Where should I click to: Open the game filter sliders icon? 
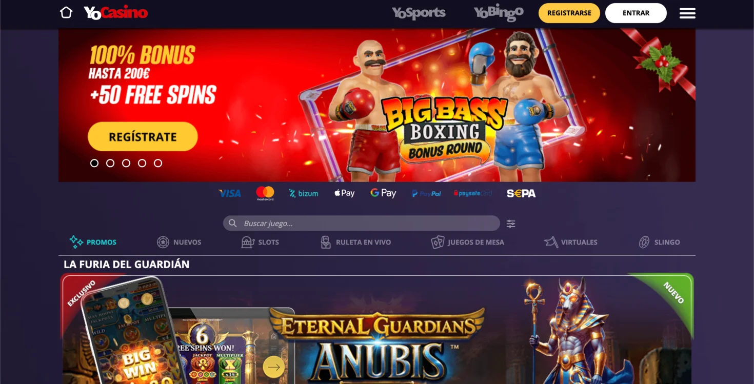click(x=511, y=224)
